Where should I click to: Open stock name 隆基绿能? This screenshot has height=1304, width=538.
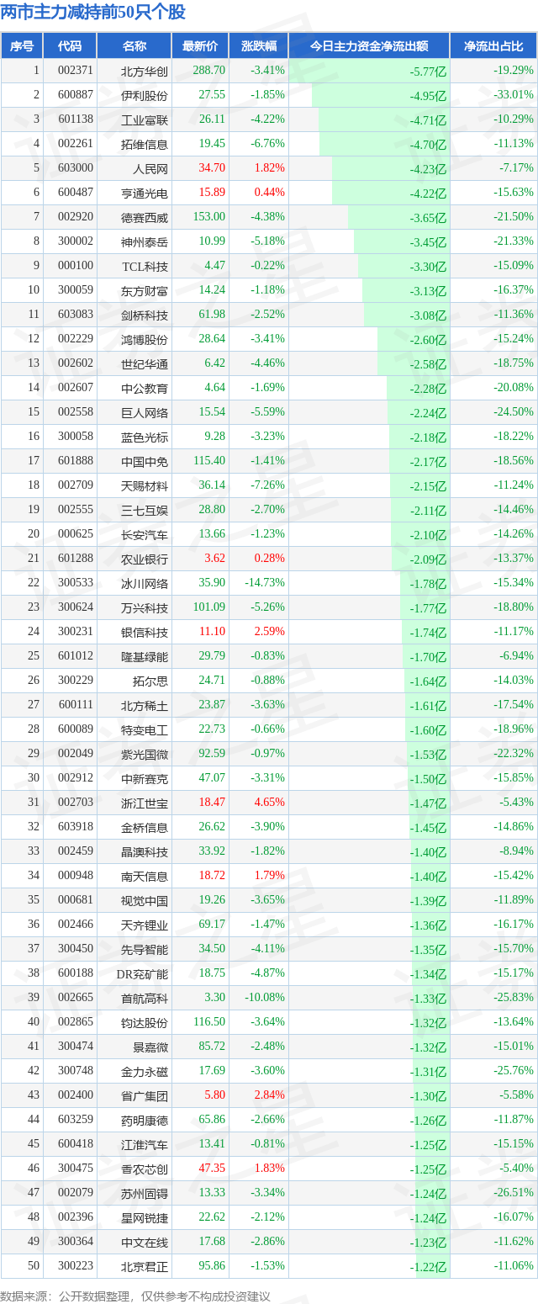coord(145,656)
